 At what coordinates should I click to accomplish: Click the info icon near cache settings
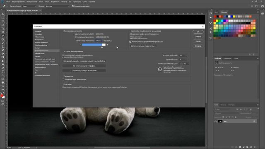(x=160, y=70)
